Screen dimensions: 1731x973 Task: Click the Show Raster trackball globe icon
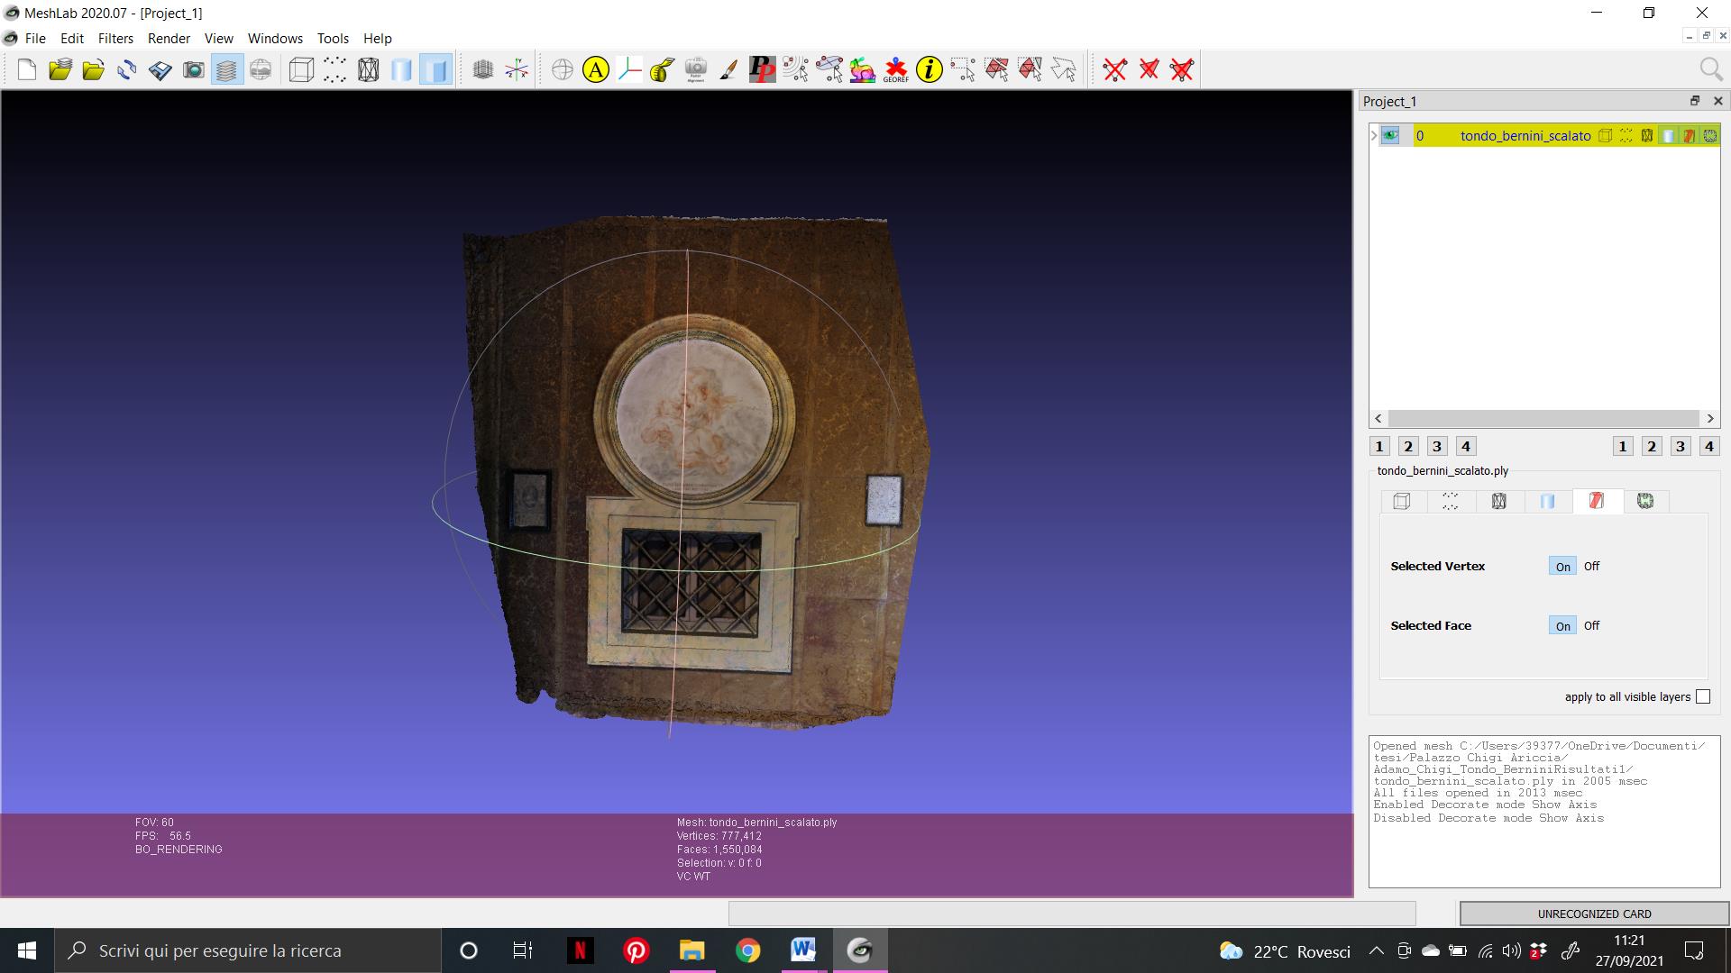click(261, 69)
